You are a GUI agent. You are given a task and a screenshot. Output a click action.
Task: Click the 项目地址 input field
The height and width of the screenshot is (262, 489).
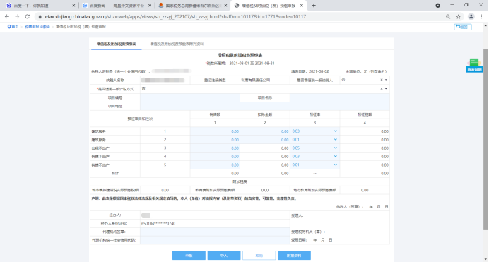265,106
